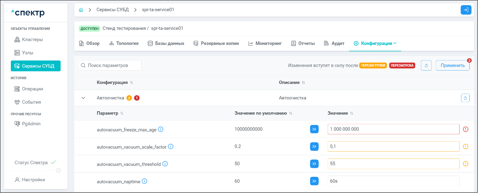
Task: Open Кластеры in the sidebar
Action: [x=32, y=39]
